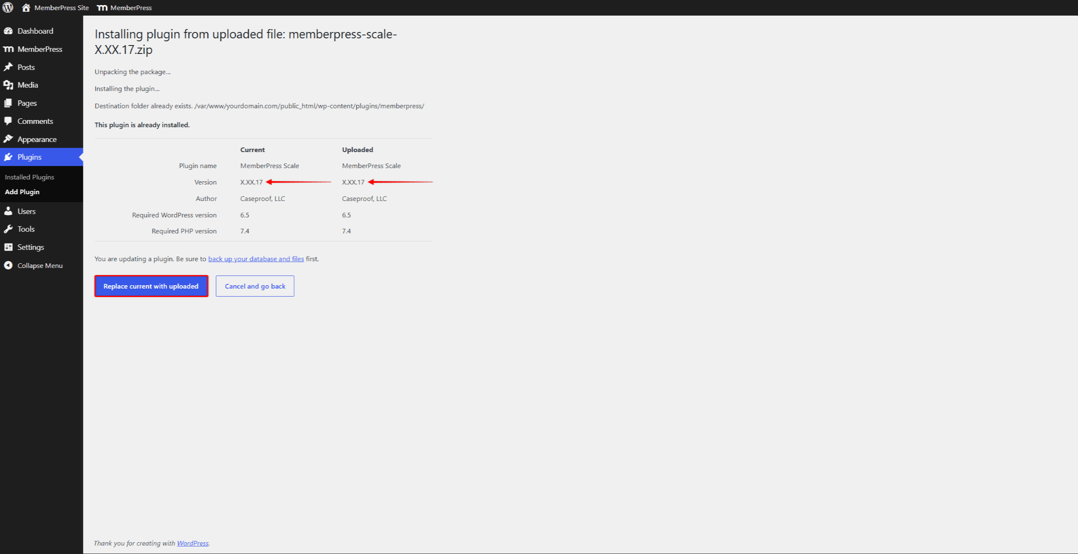Click the Current column header
Viewport: 1078px width, 554px height.
253,150
